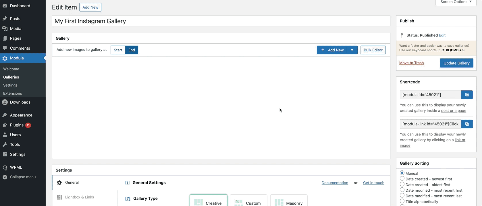Click the Plugins sidebar icon
The image size is (482, 206).
(x=5, y=125)
